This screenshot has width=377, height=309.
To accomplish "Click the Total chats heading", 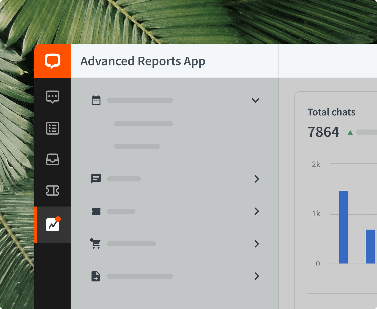I will pos(331,112).
